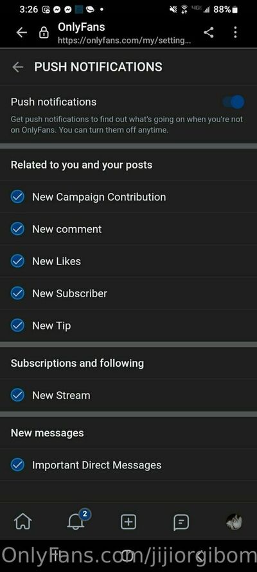Tap the onlyfans.com URL address text
257x572 pixels.
pos(124,41)
